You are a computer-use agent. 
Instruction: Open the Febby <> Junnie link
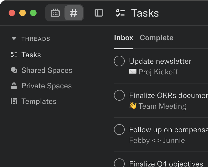157,140
